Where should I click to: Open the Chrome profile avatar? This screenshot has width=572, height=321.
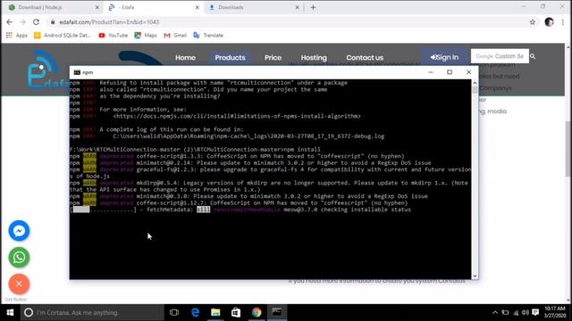click(549, 22)
